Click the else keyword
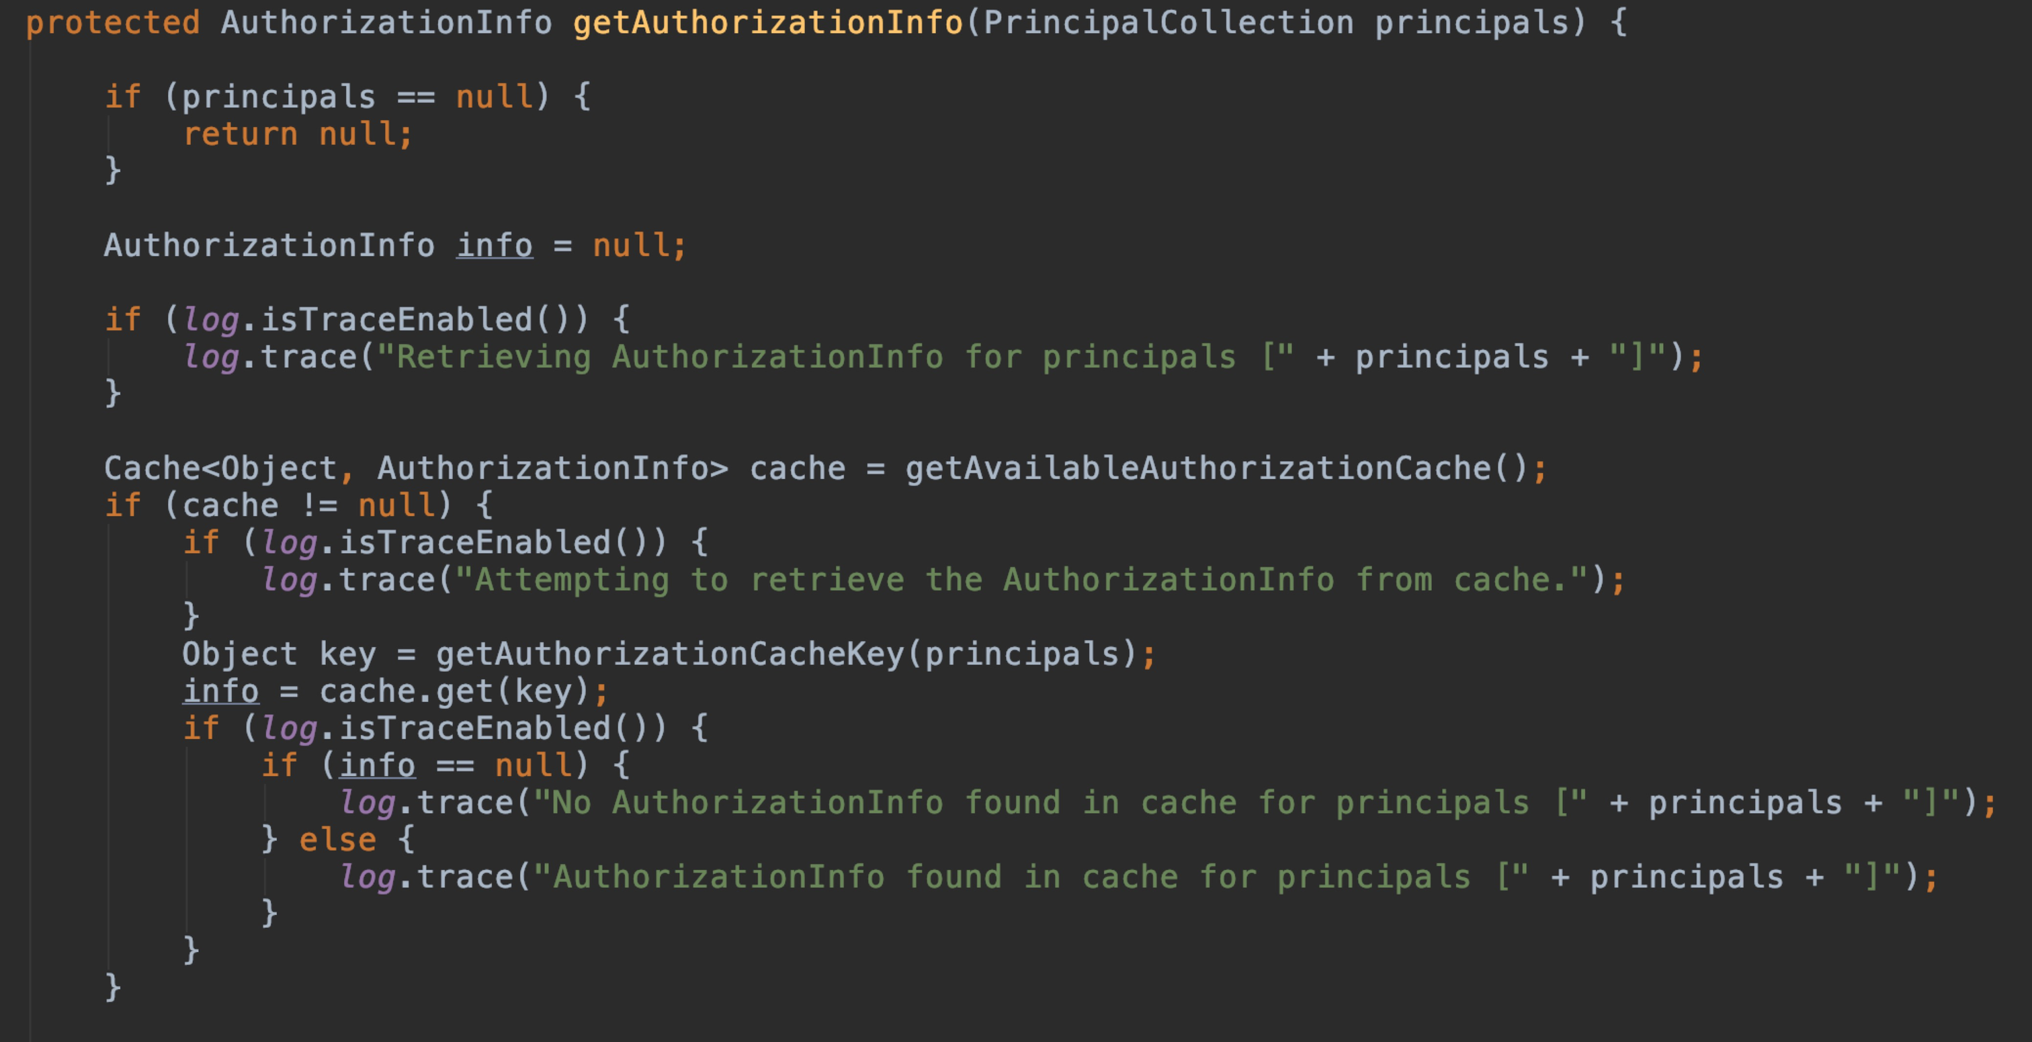This screenshot has width=2032, height=1042. click(x=337, y=839)
